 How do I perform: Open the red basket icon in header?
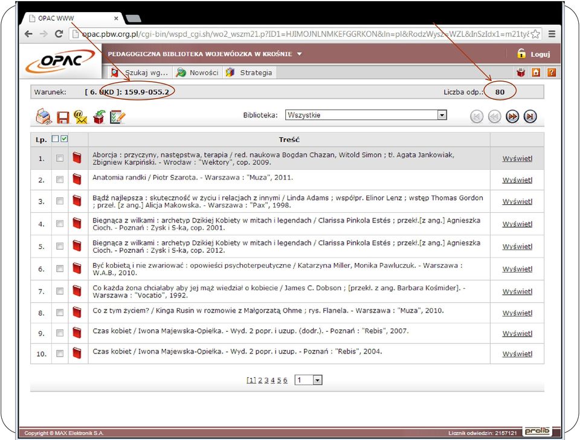(x=521, y=73)
